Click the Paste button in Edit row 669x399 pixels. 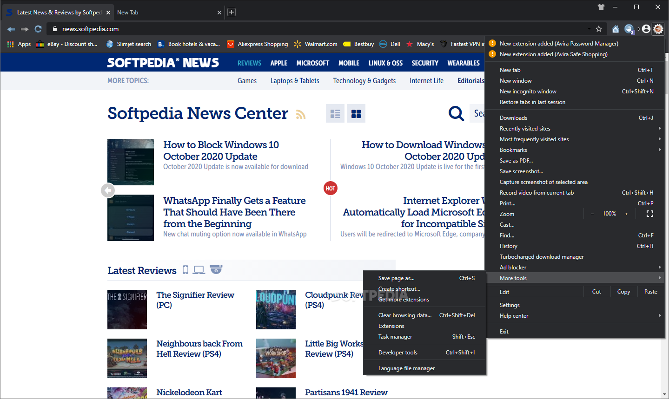[x=651, y=292]
